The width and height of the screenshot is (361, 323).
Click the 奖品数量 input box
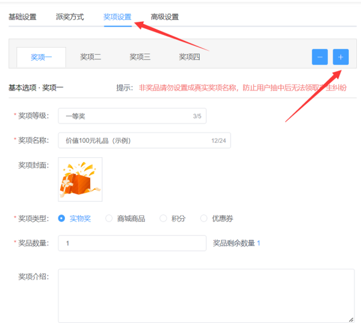[132, 243]
